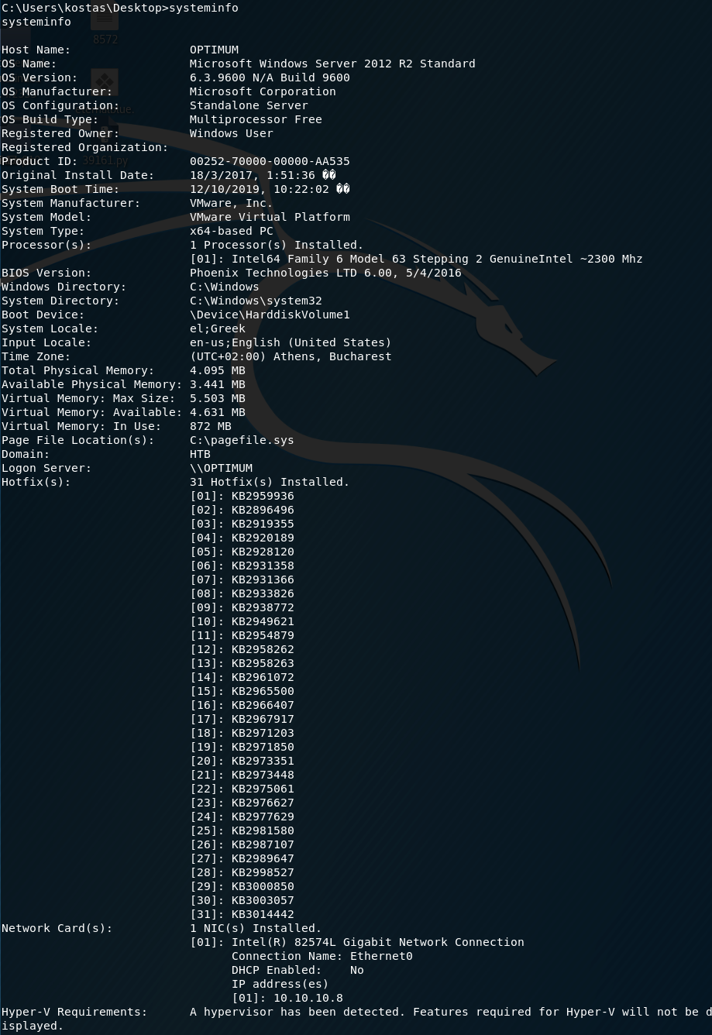Click the 31 Hotfix(s) Installed line
The image size is (712, 1035).
click(270, 482)
